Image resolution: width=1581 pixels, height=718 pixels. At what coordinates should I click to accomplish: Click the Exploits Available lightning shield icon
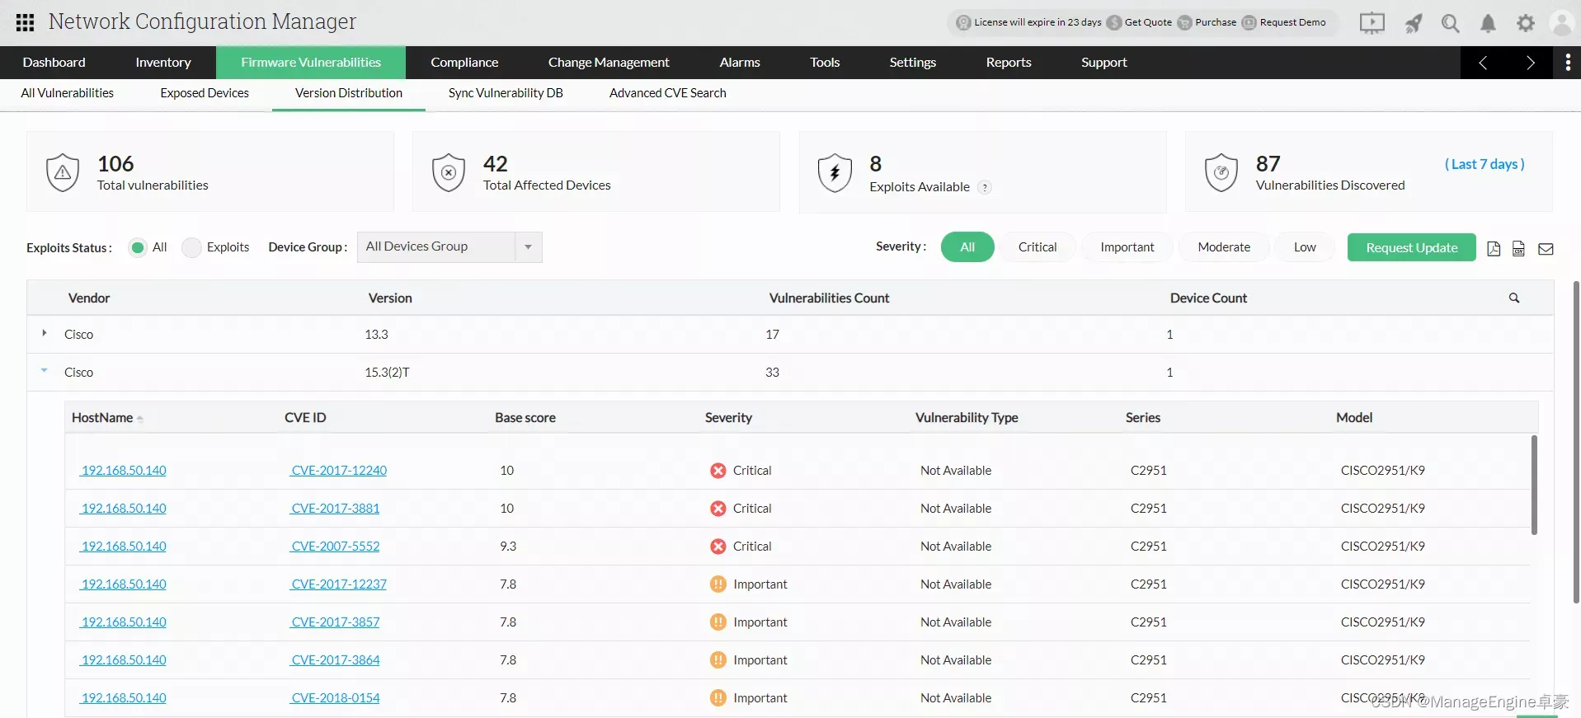tap(835, 172)
